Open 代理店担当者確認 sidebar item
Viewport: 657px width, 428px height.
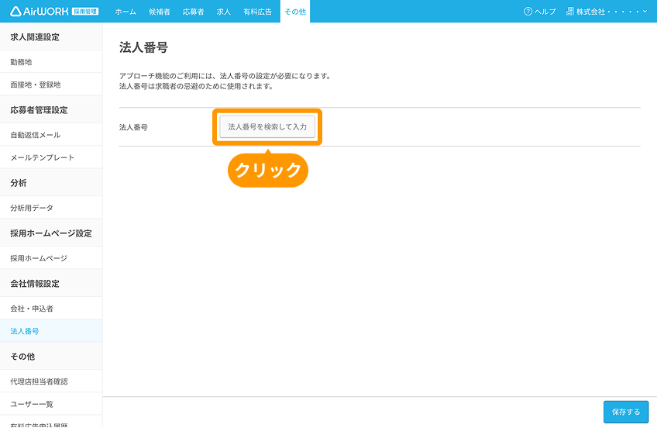coord(51,381)
